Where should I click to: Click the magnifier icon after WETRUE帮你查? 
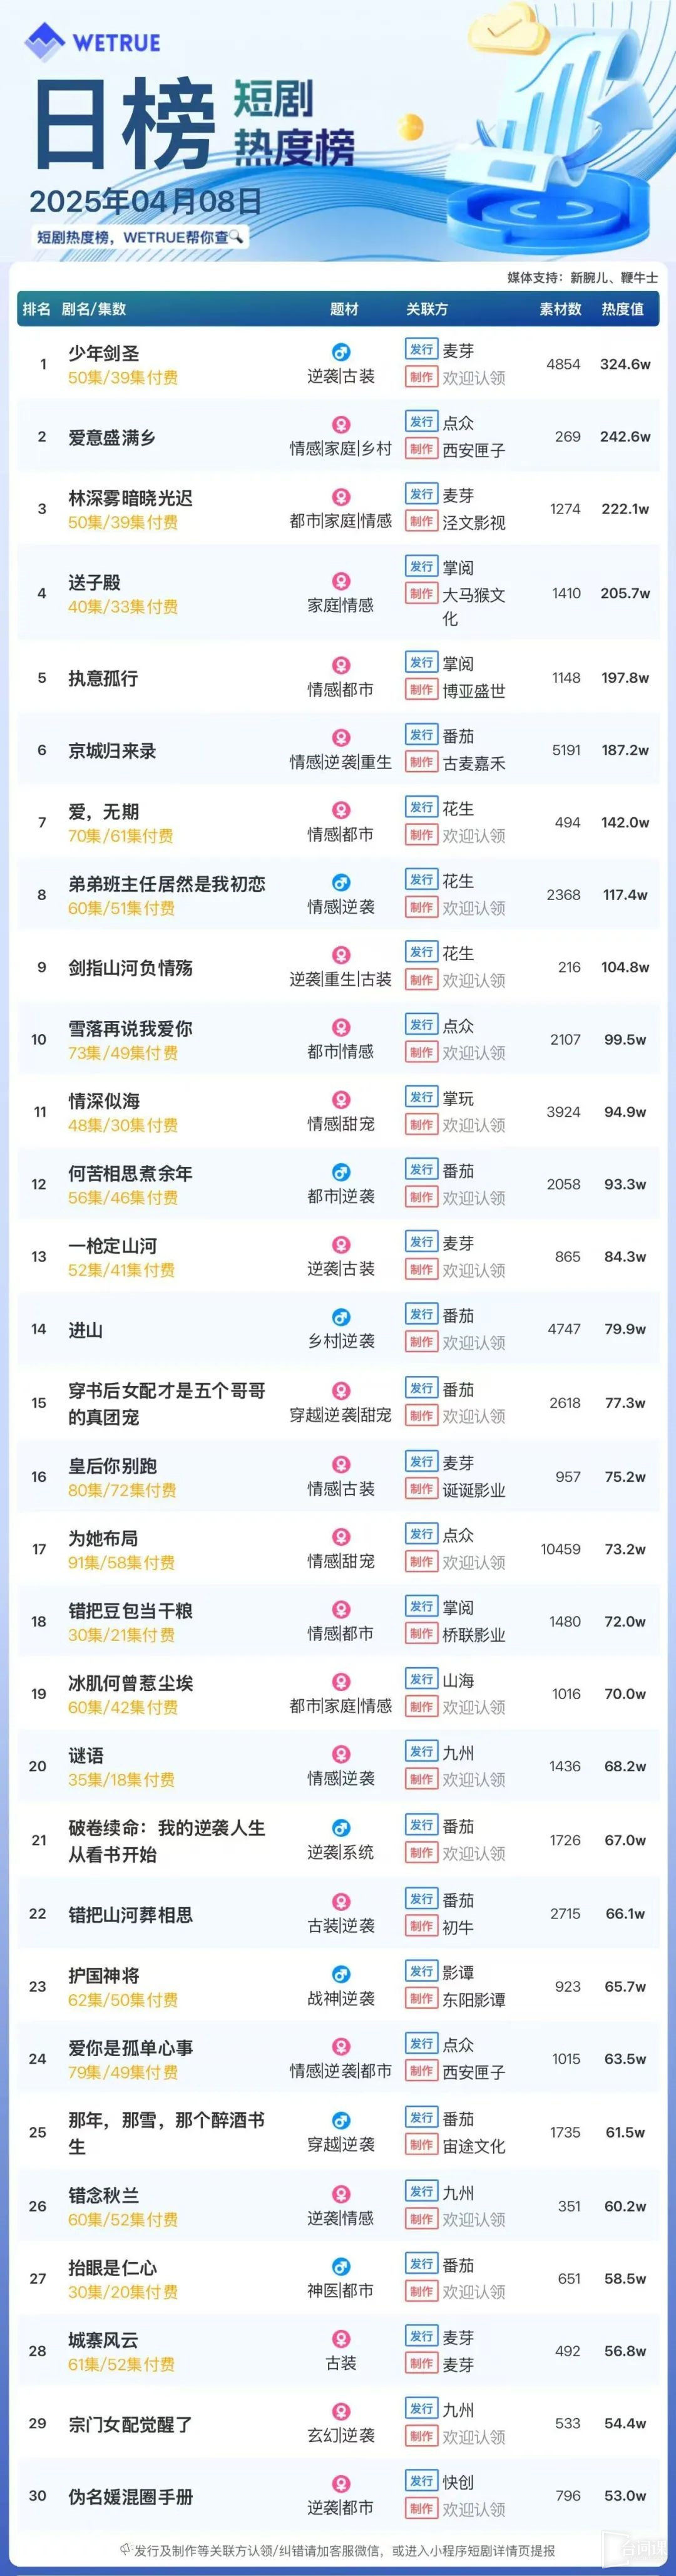[x=236, y=237]
